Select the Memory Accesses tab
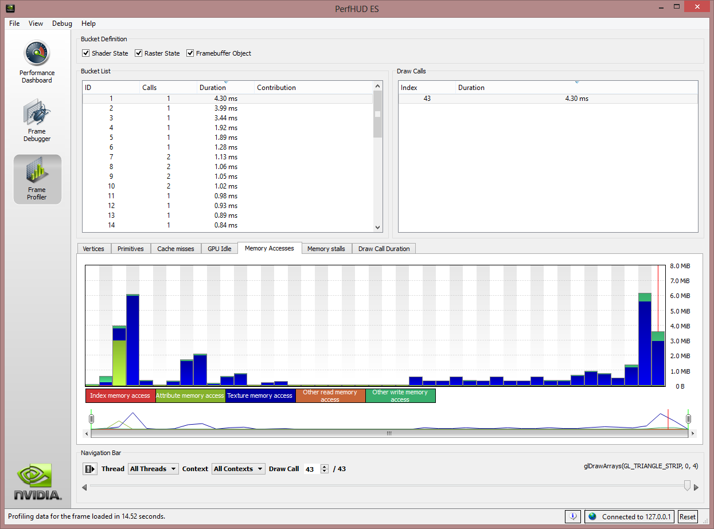 coord(270,248)
